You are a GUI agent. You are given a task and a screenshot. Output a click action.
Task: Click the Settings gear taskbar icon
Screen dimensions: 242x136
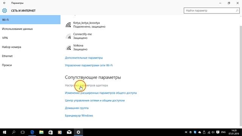point(78,132)
